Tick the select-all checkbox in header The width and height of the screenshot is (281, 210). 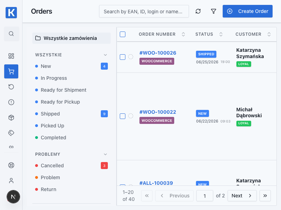click(x=123, y=34)
